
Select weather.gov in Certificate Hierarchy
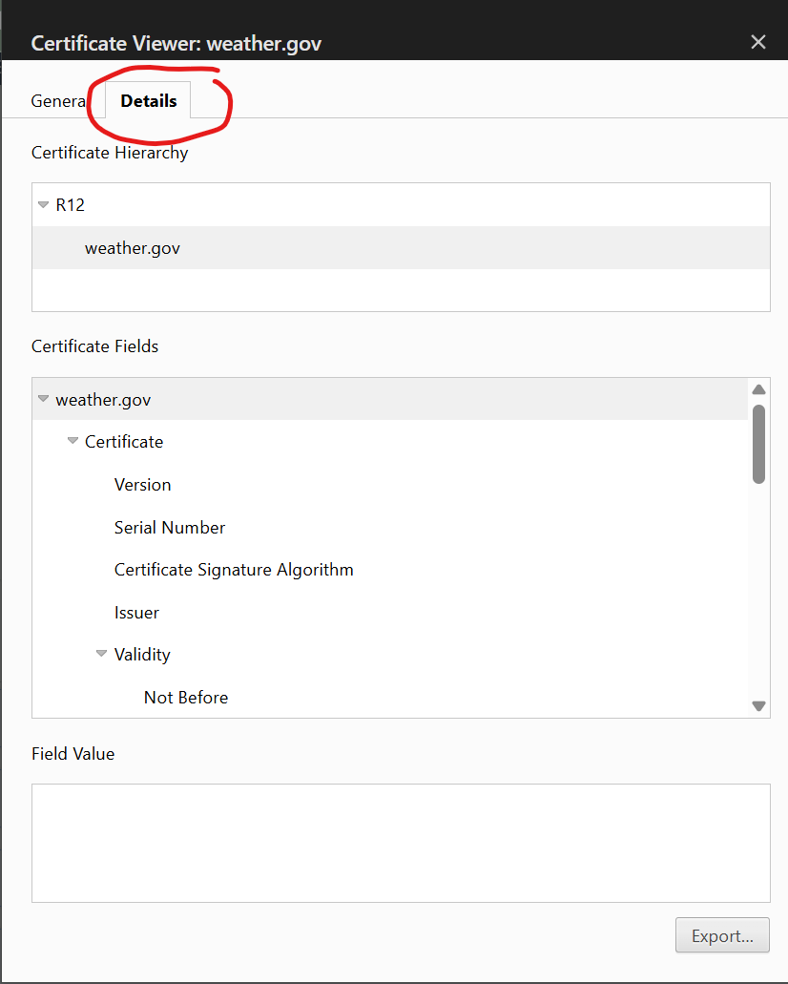point(401,248)
